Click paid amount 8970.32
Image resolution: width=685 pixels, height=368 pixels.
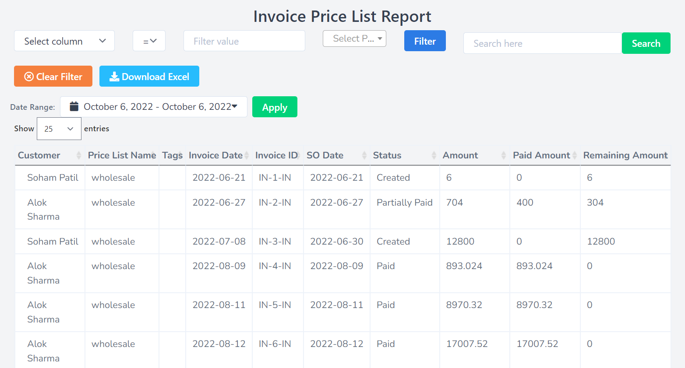[x=534, y=305]
